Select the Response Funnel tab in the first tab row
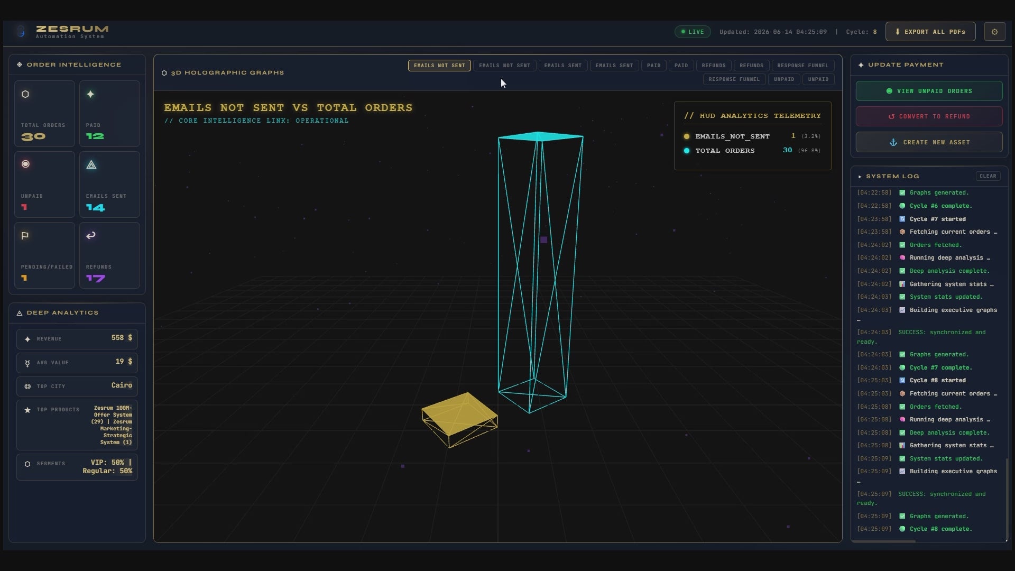This screenshot has height=571, width=1015. pos(802,66)
